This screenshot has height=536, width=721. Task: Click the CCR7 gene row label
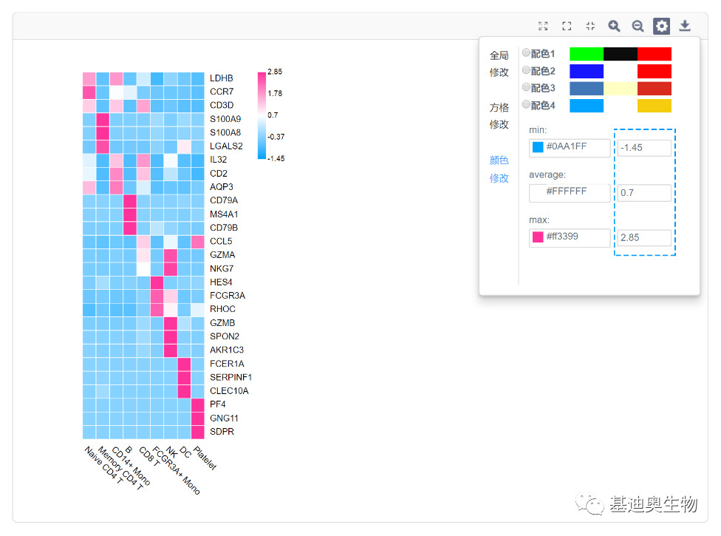click(x=222, y=92)
